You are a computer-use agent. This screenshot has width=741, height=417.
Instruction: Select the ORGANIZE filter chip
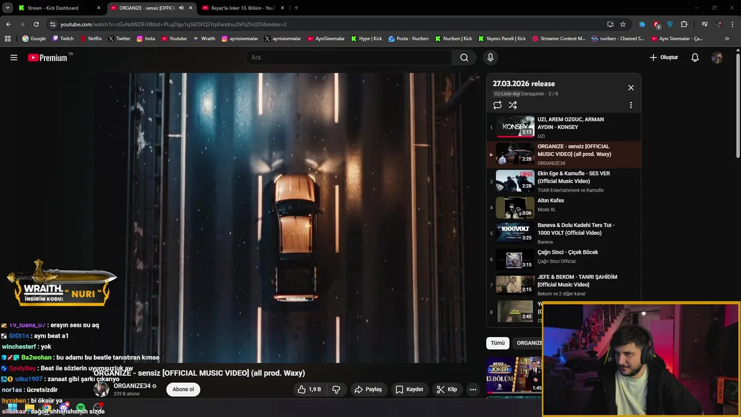[x=528, y=343]
